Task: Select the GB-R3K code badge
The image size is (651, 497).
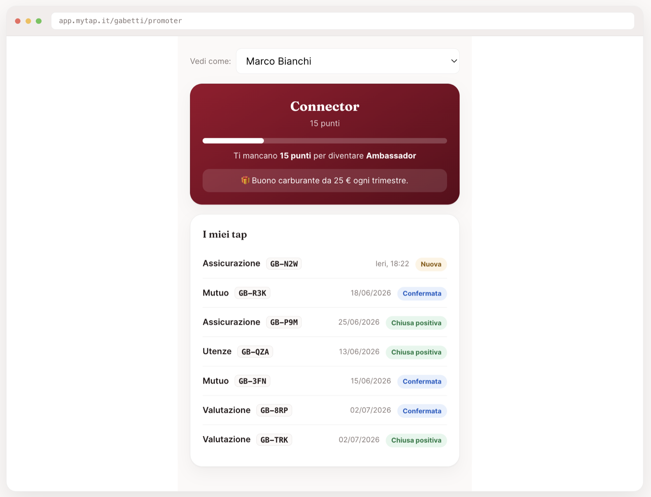Action: click(x=252, y=293)
